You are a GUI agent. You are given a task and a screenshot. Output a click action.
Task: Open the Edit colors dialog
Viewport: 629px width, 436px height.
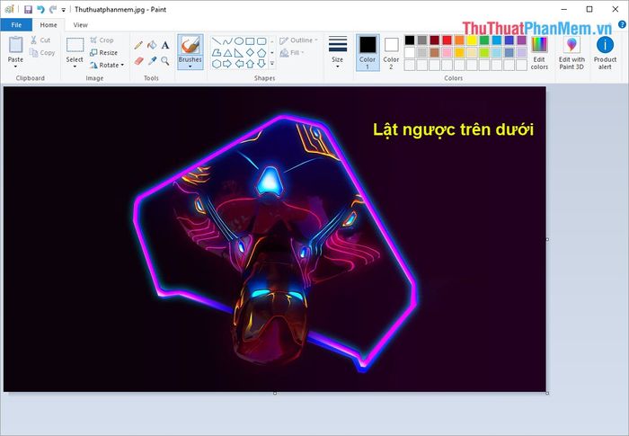pos(539,51)
